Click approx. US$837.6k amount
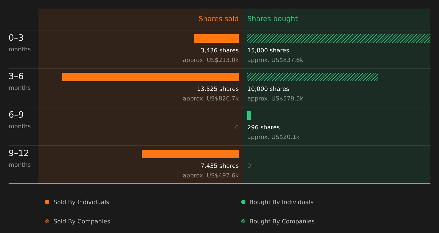 click(x=275, y=60)
